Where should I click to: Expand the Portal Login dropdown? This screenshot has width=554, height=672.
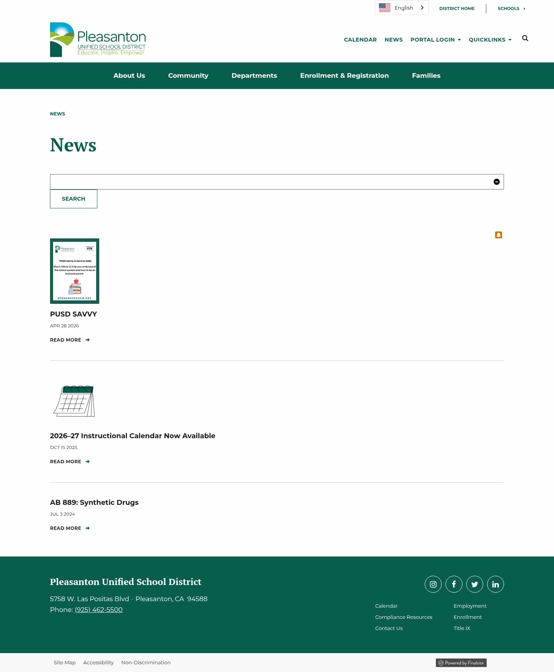click(436, 40)
